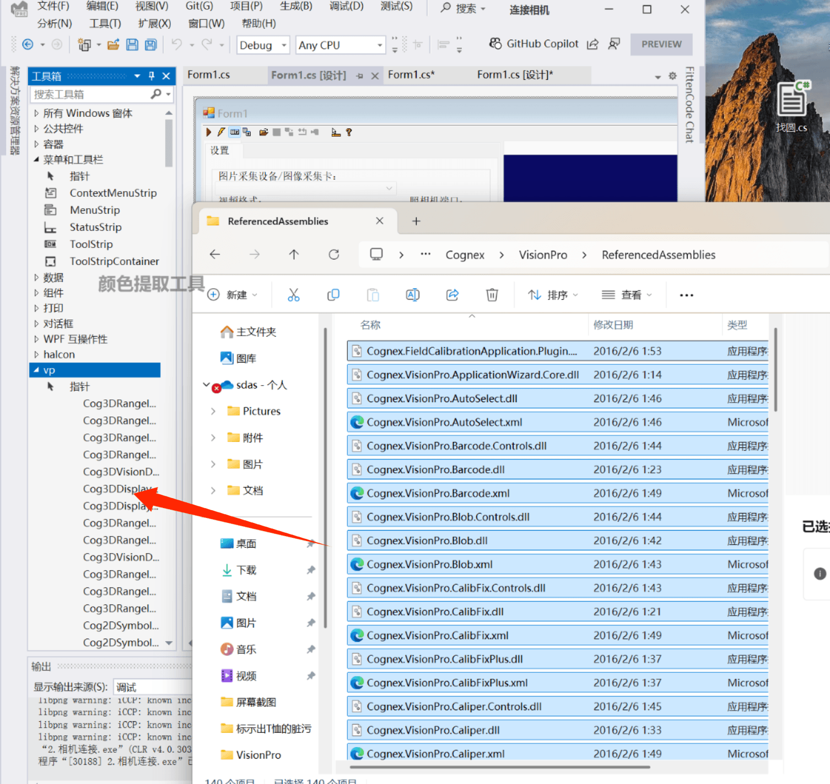The image size is (830, 784).
Task: Click the Explorer back arrow
Action: [215, 254]
